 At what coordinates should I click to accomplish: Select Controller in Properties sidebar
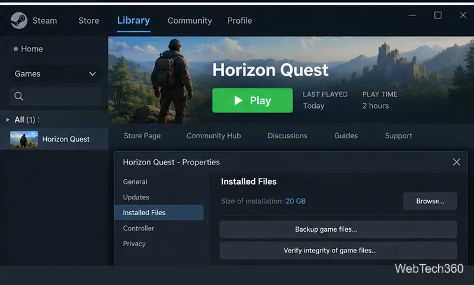[139, 228]
